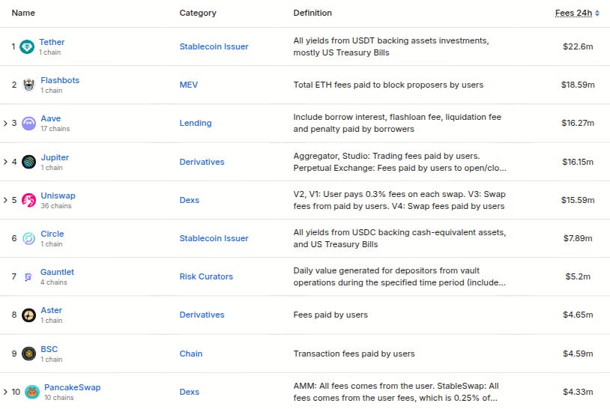The width and height of the screenshot is (610, 409).
Task: Select the $16.27m fee value
Action: pyautogui.click(x=578, y=124)
